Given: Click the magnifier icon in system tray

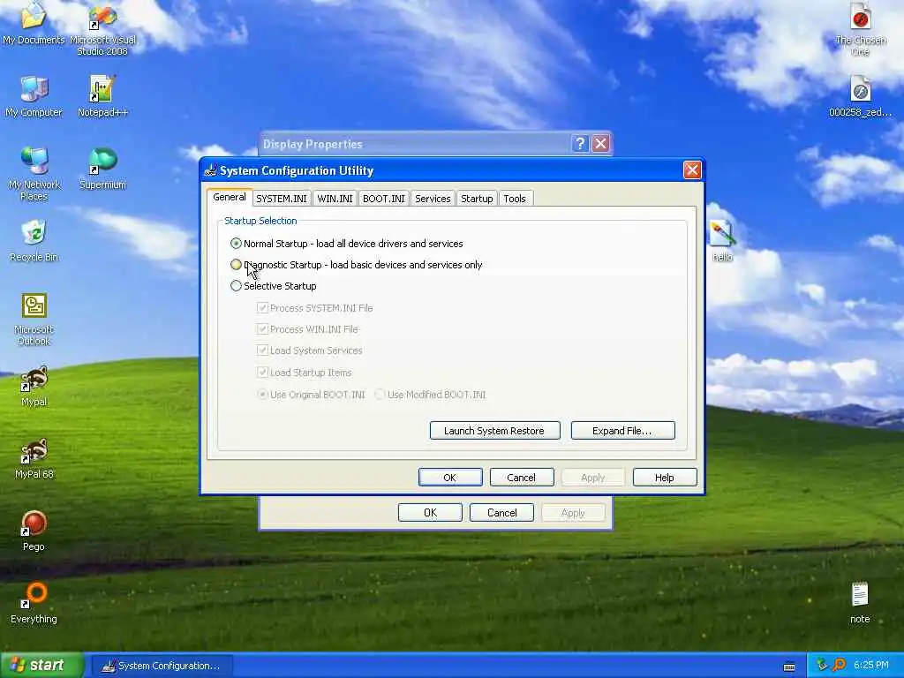Looking at the screenshot, I should [839, 665].
